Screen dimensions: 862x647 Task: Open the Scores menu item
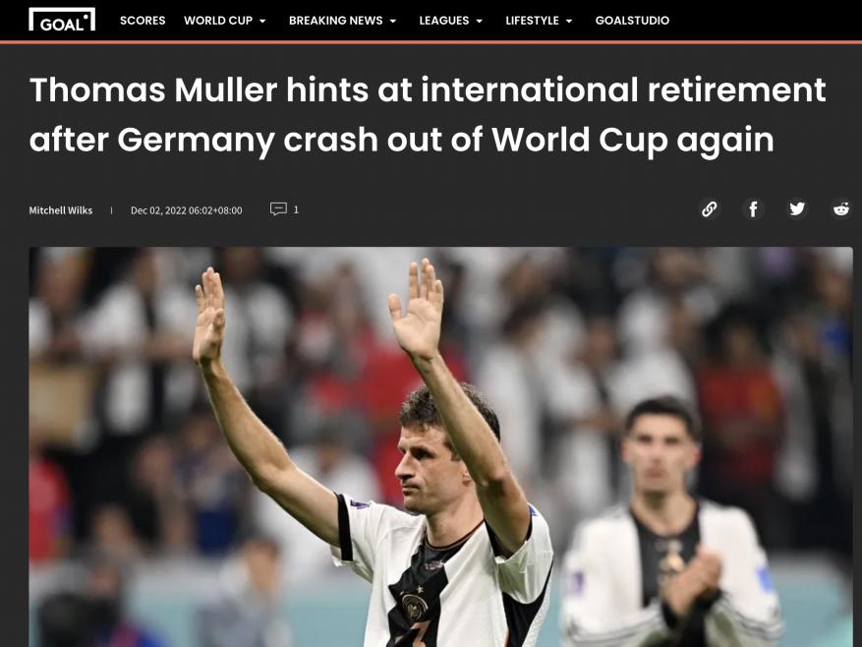143,21
